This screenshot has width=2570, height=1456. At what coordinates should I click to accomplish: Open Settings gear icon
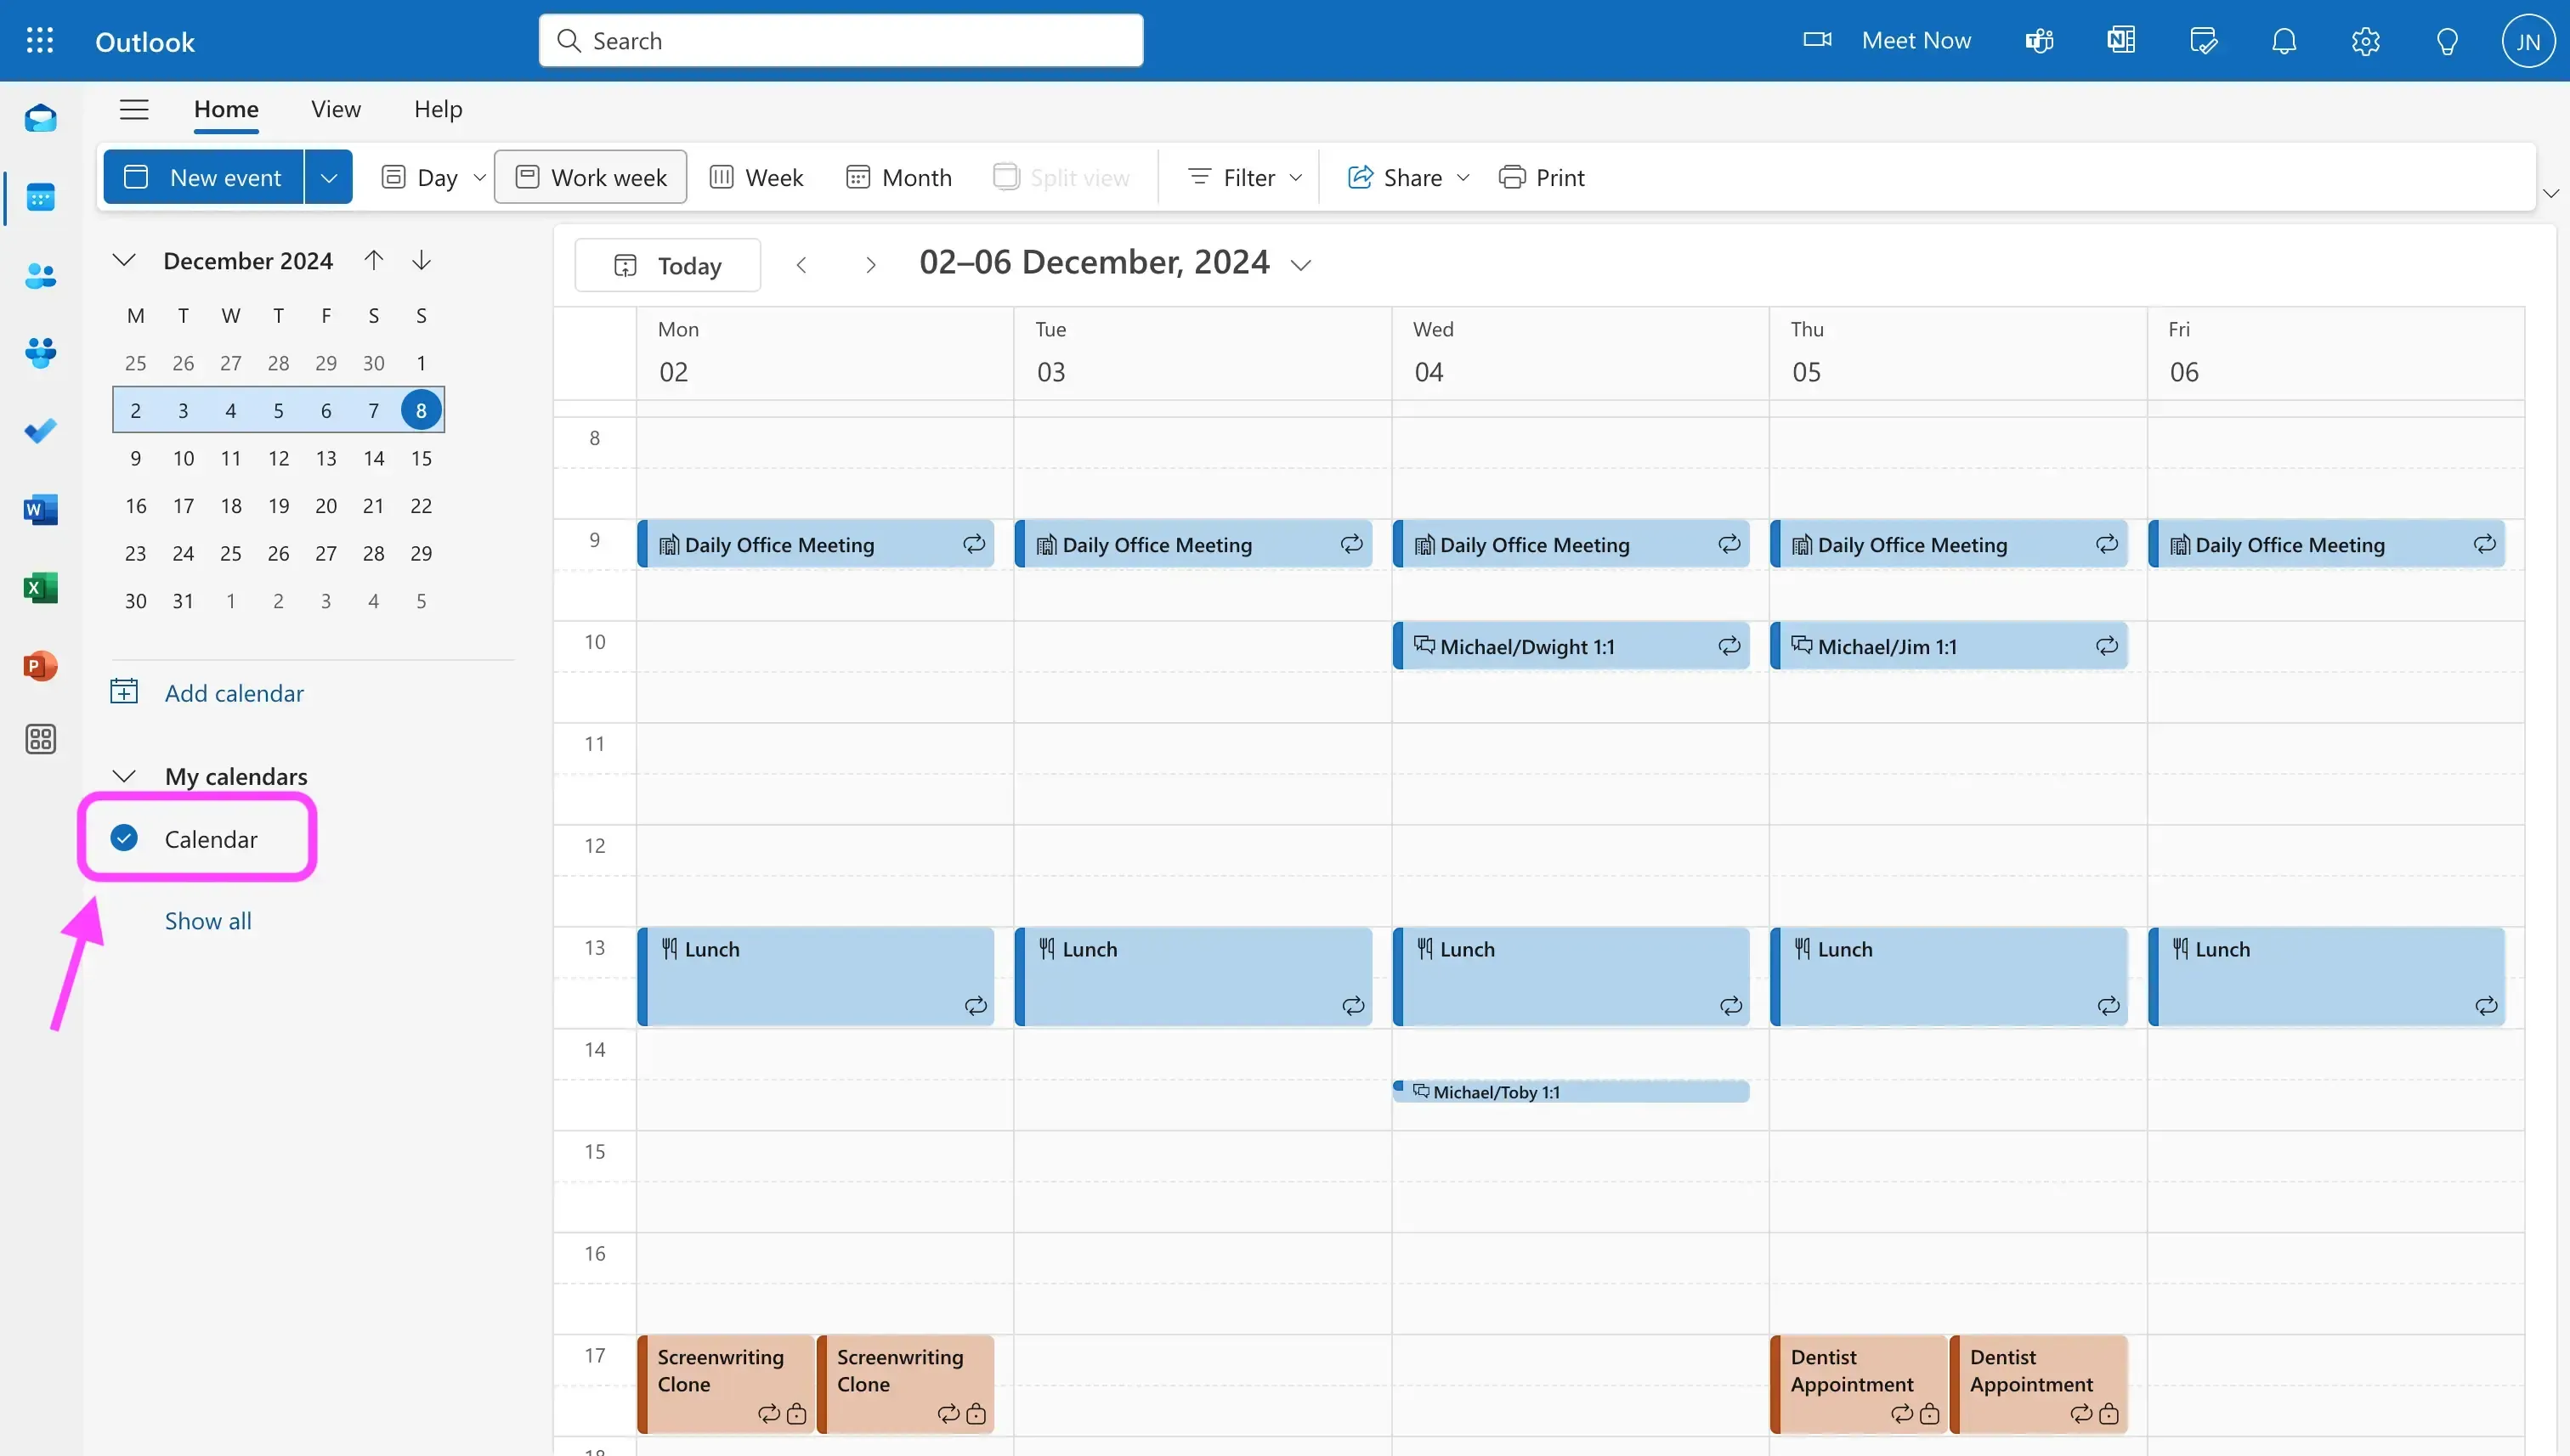(2365, 40)
